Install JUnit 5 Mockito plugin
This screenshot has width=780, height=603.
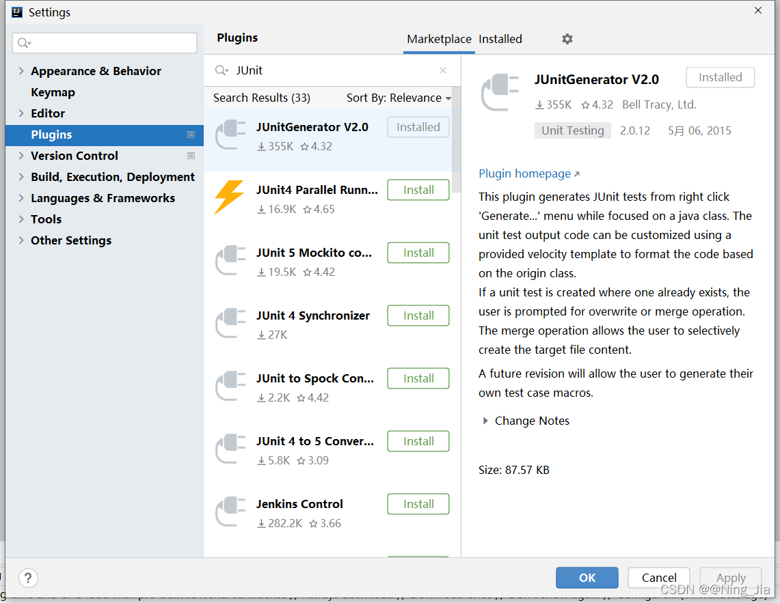click(x=418, y=253)
